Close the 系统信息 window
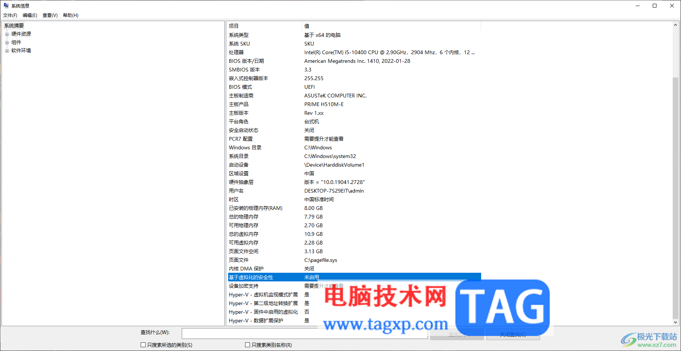Screen dimensions: 681x351 click(x=672, y=6)
